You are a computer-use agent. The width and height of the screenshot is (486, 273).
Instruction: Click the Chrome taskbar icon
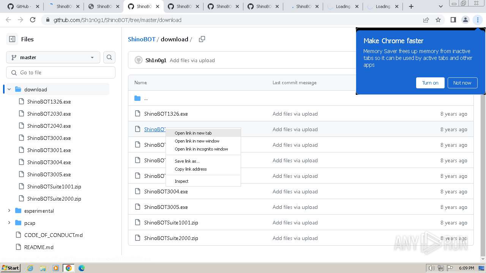[69, 268]
